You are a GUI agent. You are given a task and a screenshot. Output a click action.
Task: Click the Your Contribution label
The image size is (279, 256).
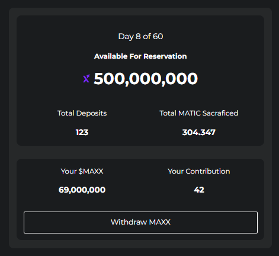click(199, 171)
